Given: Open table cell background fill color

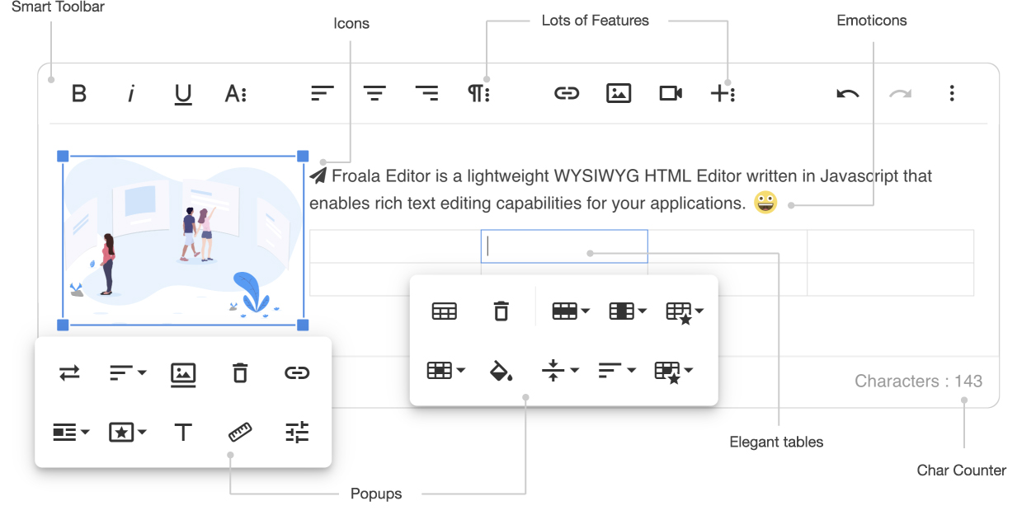Looking at the screenshot, I should 502,371.
